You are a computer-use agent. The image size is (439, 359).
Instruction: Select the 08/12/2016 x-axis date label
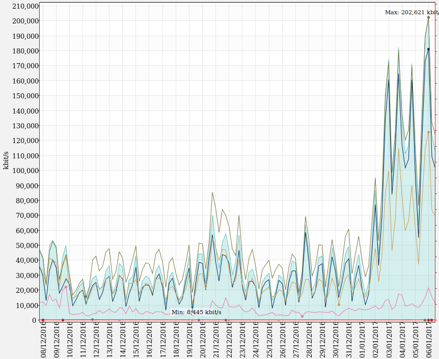tap(43, 340)
